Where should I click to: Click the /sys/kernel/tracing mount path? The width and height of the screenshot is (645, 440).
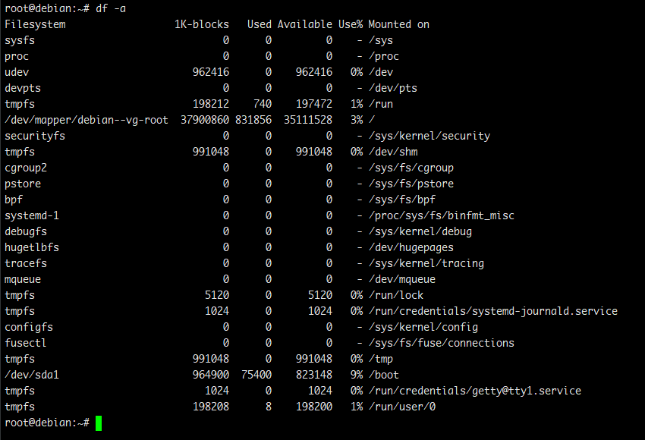pyautogui.click(x=426, y=263)
